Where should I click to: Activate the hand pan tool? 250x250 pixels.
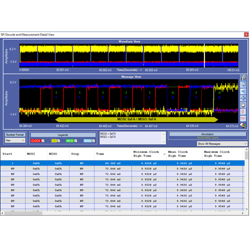(243, 105)
